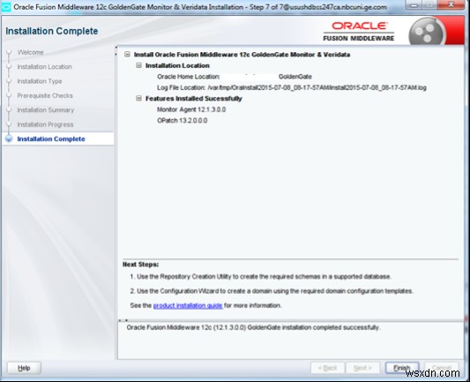Select the Welcome step in sidebar
This screenshot has height=382, width=470.
pyautogui.click(x=30, y=52)
